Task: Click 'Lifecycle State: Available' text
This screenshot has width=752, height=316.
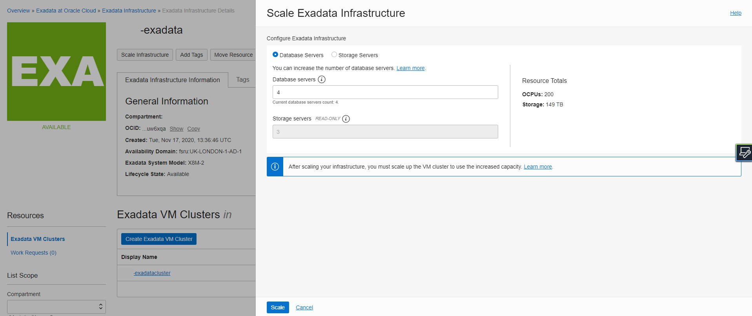Action: [x=157, y=174]
